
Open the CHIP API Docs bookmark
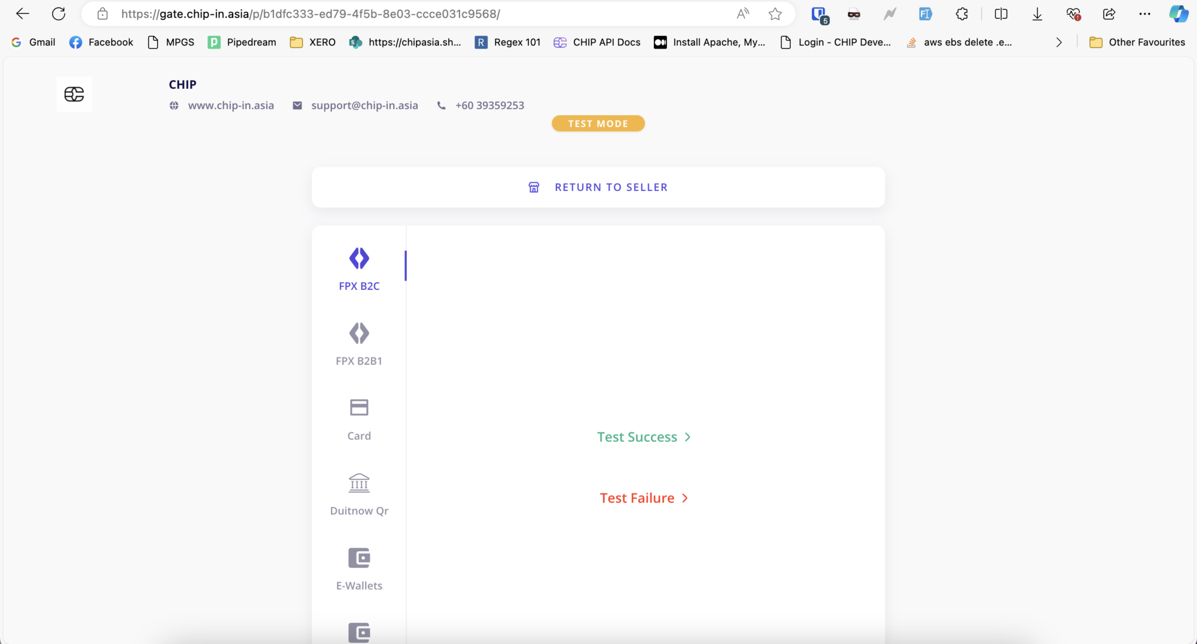[597, 42]
